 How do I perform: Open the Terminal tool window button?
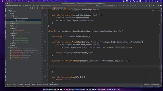[x=28, y=84]
